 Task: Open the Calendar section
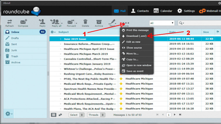(x=163, y=11)
